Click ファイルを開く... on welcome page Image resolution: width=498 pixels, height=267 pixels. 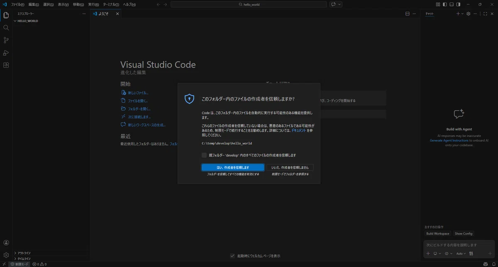[138, 101]
